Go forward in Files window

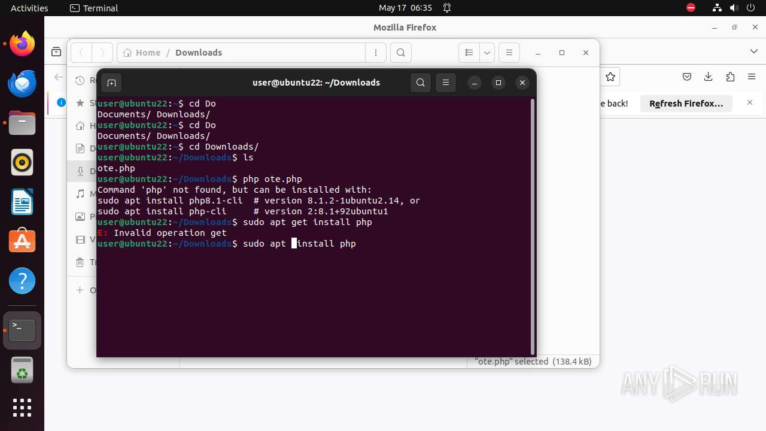pos(102,53)
